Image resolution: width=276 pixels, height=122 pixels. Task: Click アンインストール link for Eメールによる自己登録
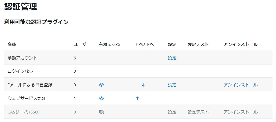[x=241, y=85]
